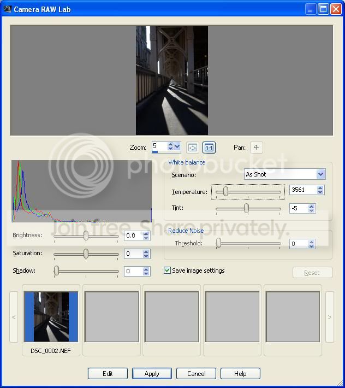345x388 pixels.
Task: Click the Brightness slider handle
Action: click(x=86, y=236)
